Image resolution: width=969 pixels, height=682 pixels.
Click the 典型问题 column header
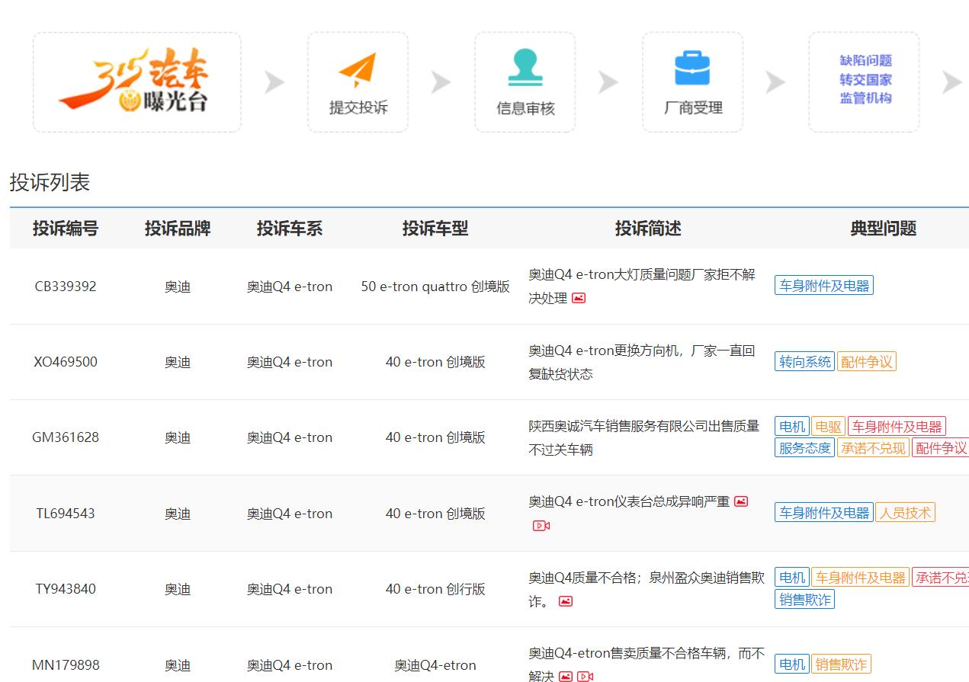coord(883,229)
